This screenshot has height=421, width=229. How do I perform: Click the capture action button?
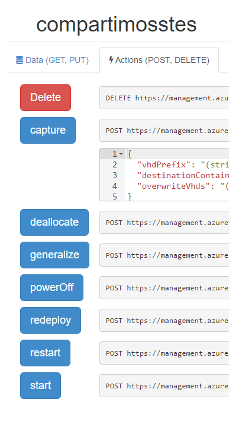[x=48, y=130]
